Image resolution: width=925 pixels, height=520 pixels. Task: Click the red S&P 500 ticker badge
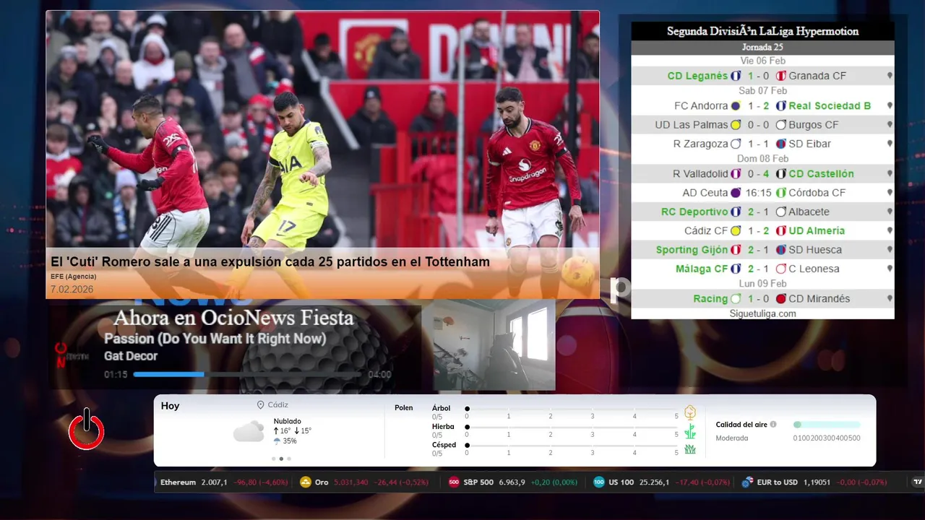tap(454, 482)
